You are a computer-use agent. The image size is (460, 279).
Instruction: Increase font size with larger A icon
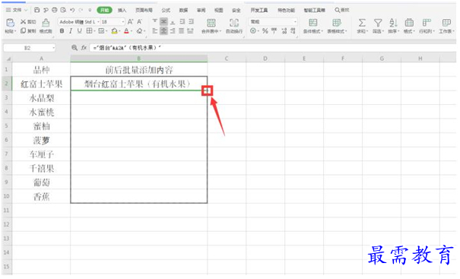[x=130, y=22]
